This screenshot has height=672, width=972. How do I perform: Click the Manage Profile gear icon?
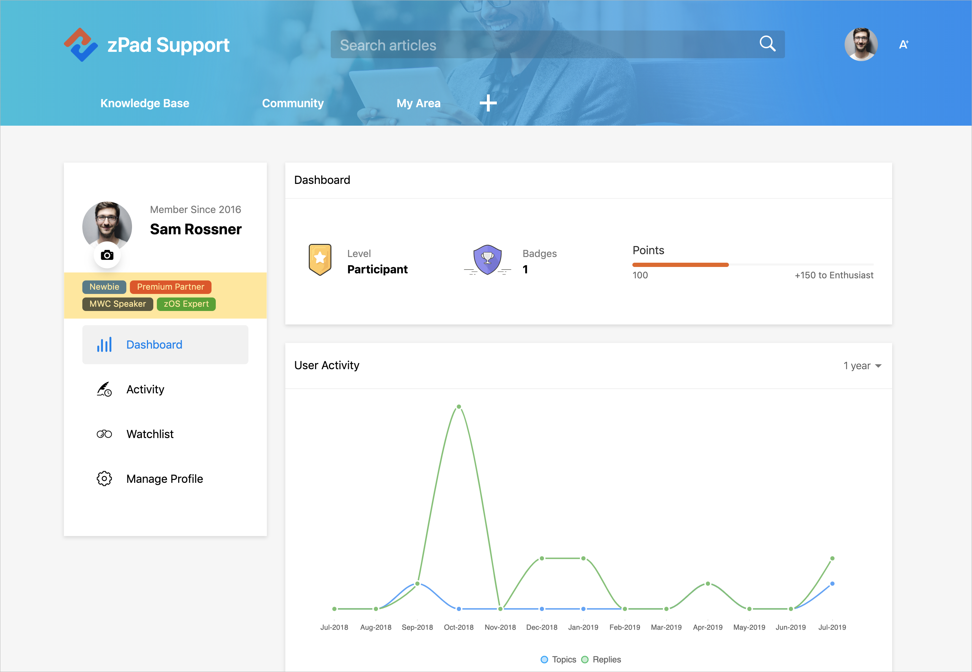click(104, 479)
